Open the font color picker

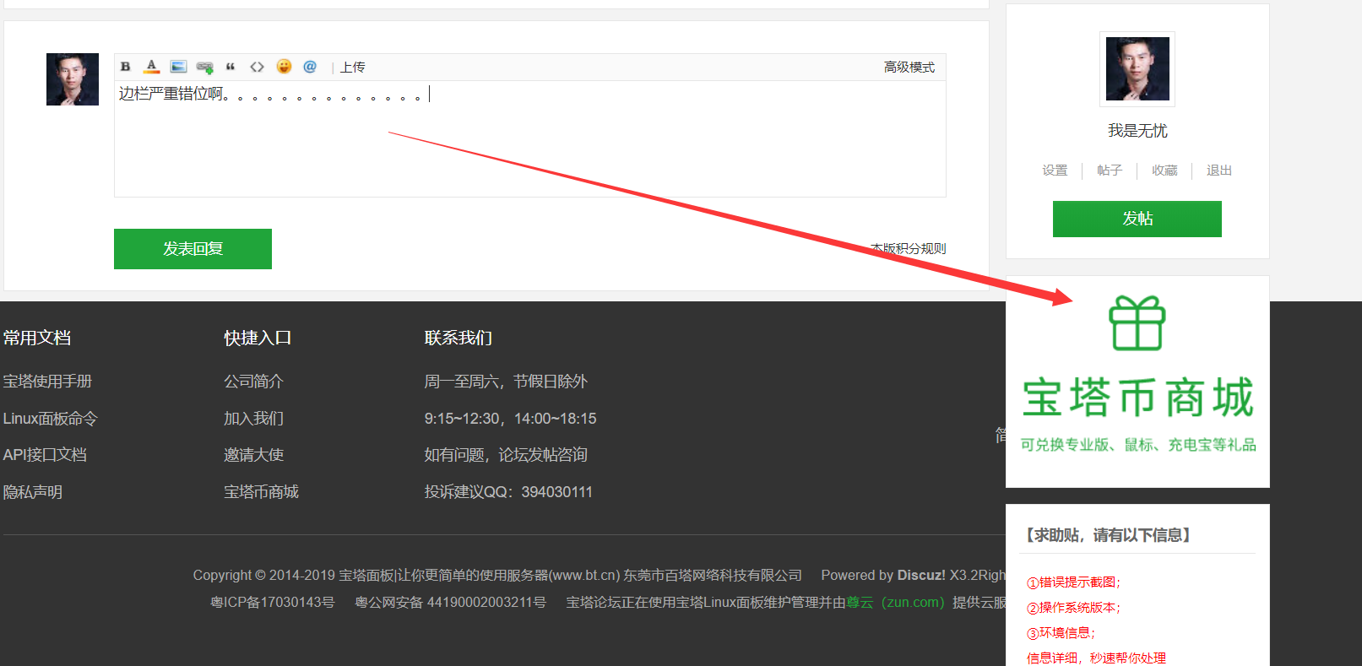coord(152,67)
